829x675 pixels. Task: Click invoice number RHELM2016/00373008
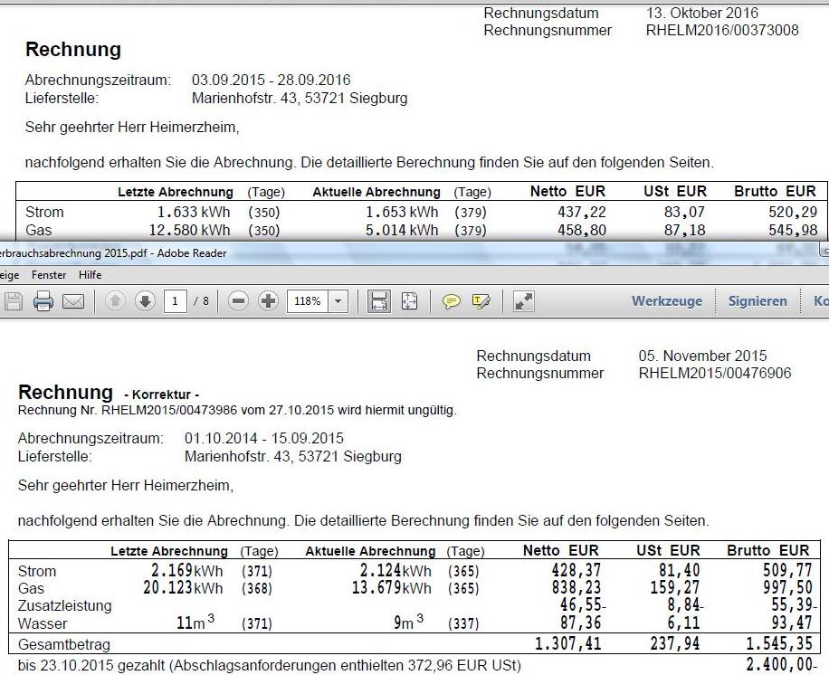[x=721, y=30]
